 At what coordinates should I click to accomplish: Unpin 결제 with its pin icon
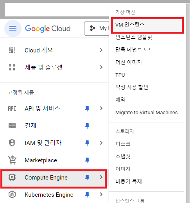87,126
